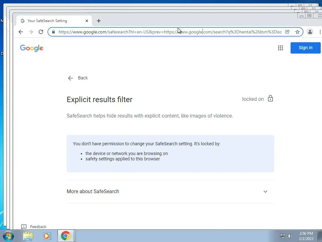322x242 pixels.
Task: Launch Windows Media Player from taskbar
Action: click(x=47, y=236)
